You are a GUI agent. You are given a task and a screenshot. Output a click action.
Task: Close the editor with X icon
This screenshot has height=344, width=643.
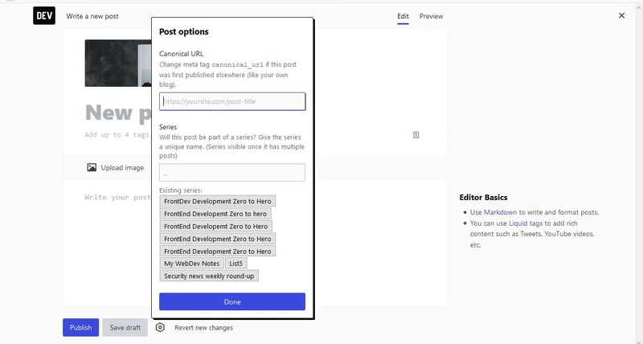click(x=621, y=15)
